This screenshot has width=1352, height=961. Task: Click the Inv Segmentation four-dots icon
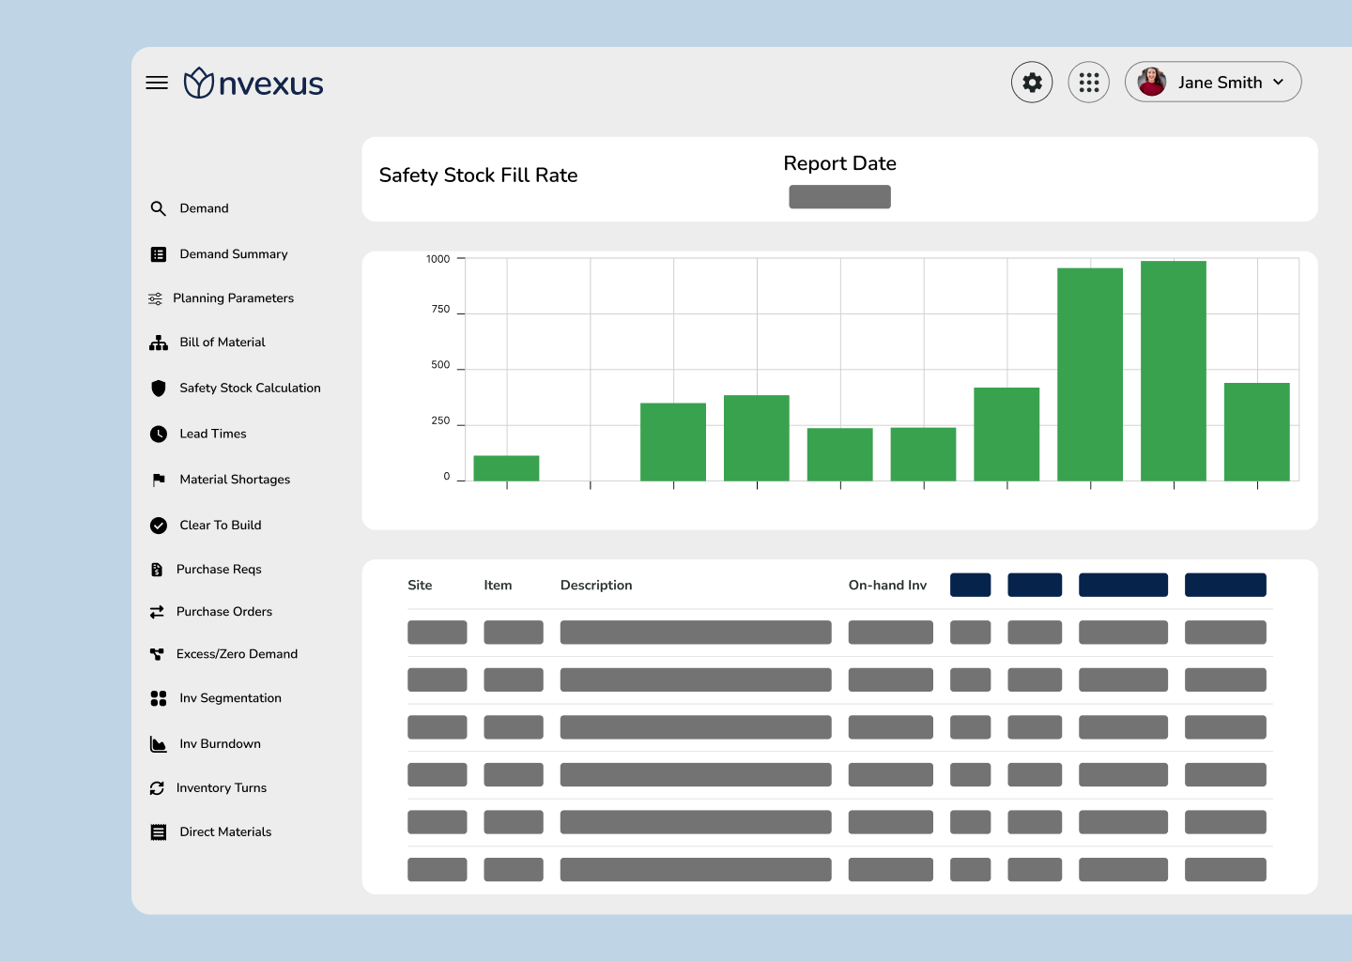point(159,698)
